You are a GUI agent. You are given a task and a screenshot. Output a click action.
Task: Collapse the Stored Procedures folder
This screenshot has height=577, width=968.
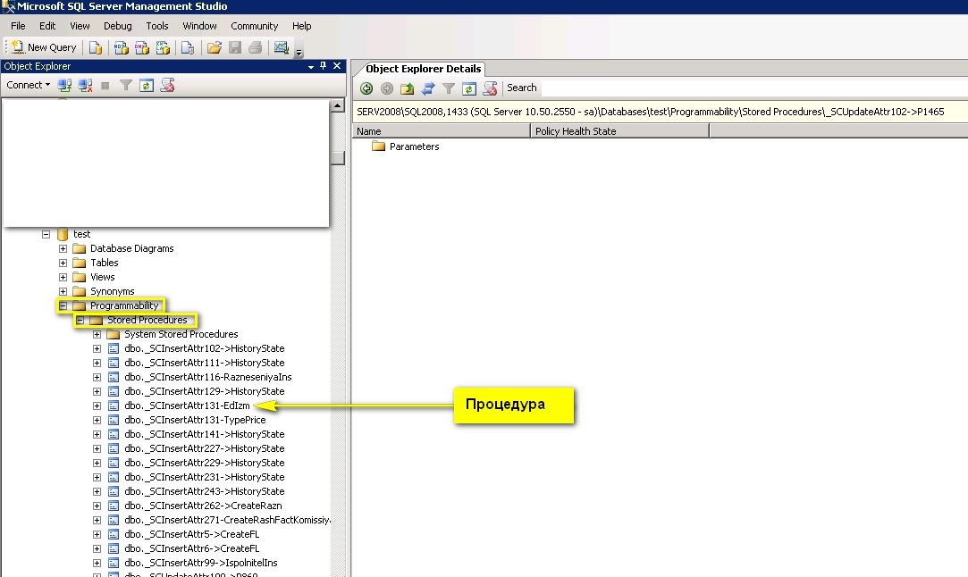coord(80,321)
